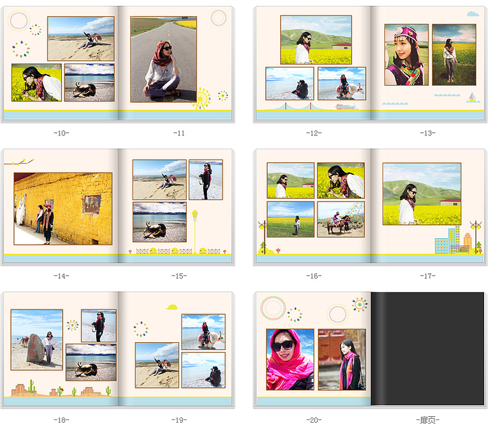Select the -13- page number
Screen dimensions: 488x424
tap(428, 133)
